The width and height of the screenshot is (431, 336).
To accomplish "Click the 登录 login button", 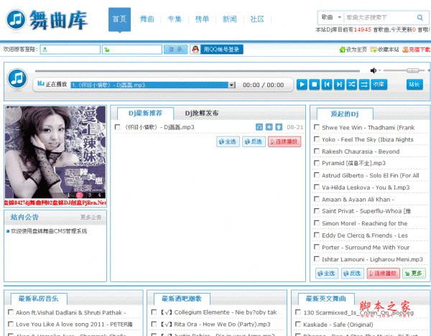I will click(x=176, y=50).
